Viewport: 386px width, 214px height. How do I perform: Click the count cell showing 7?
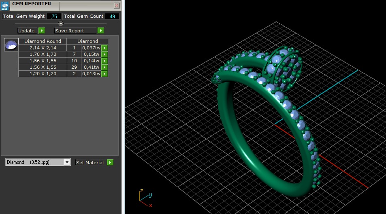click(74, 54)
